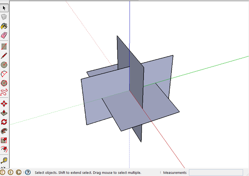
Task: Activate the Follow Me tool
Action: [4, 131]
